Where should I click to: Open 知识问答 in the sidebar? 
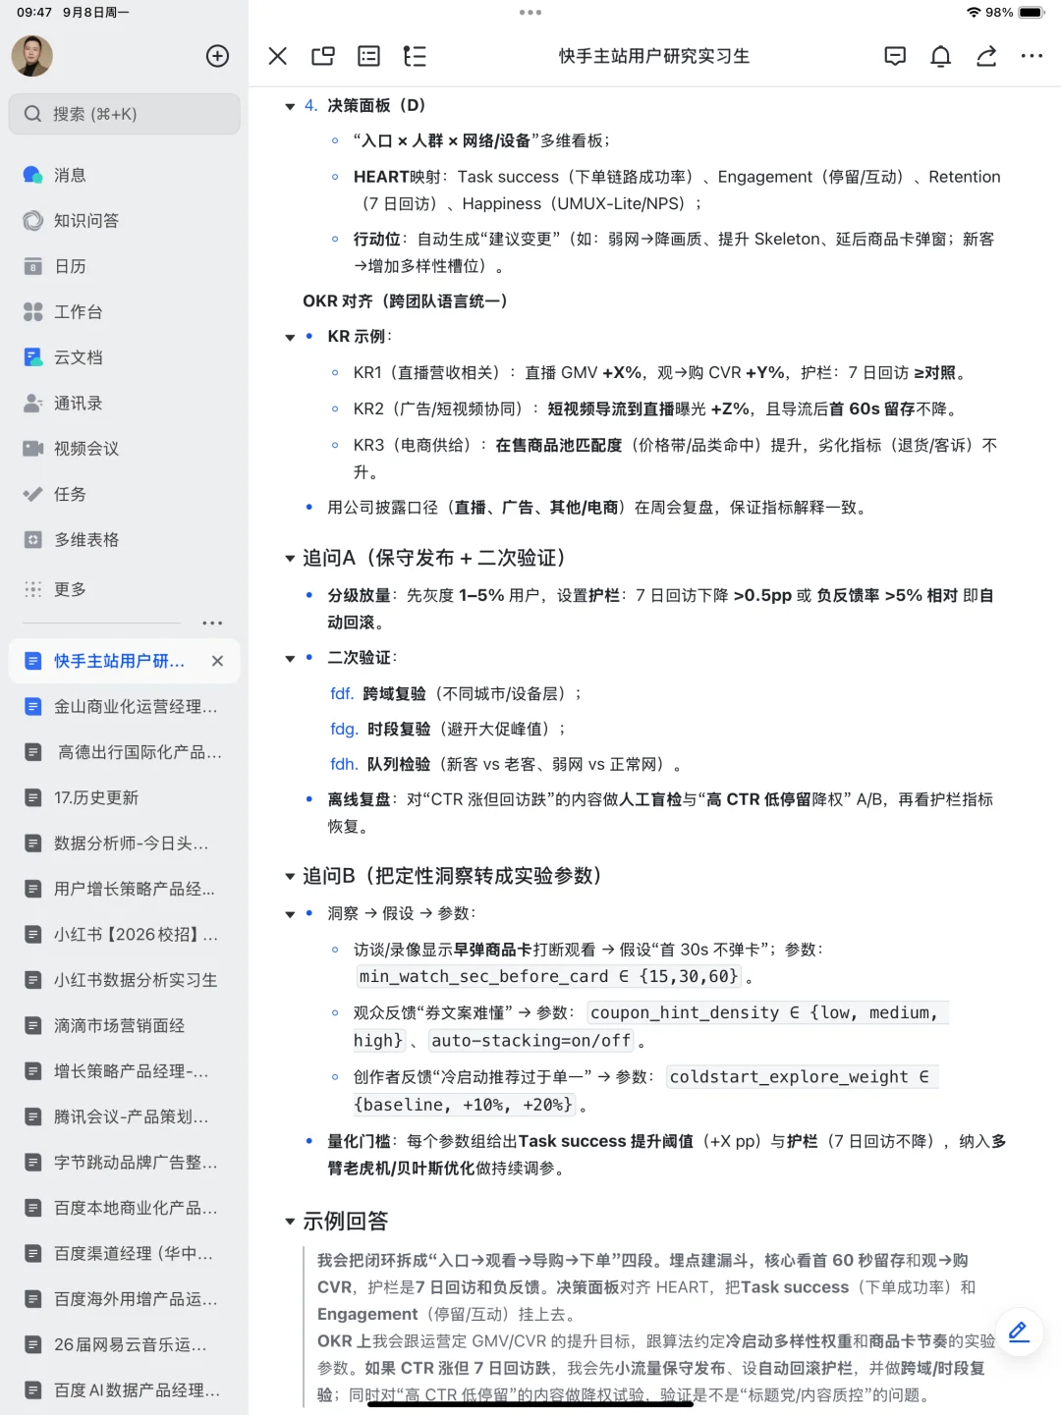point(125,221)
